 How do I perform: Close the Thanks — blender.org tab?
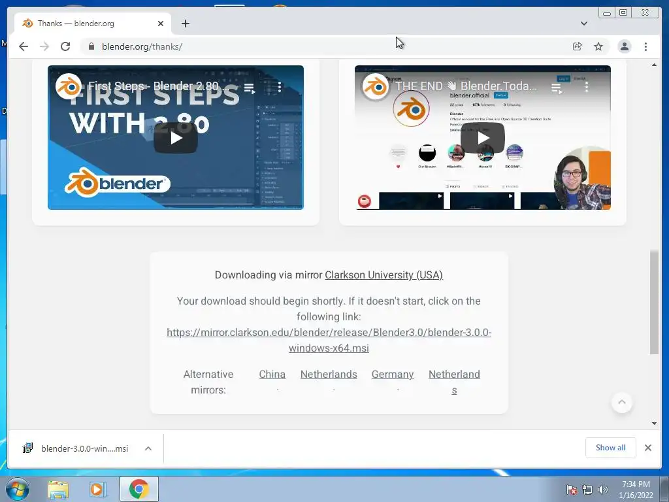161,24
